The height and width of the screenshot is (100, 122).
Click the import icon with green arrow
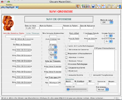tap(83, 6)
